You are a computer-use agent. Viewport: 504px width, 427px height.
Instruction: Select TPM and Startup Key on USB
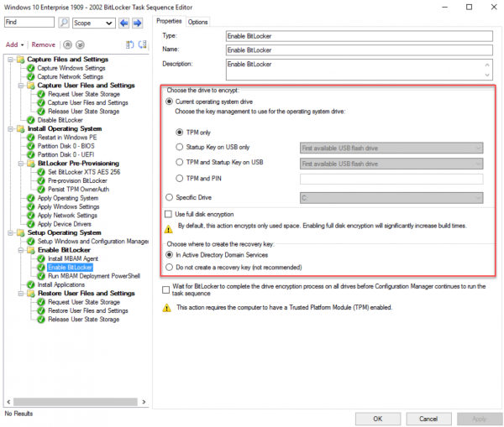[x=180, y=162]
